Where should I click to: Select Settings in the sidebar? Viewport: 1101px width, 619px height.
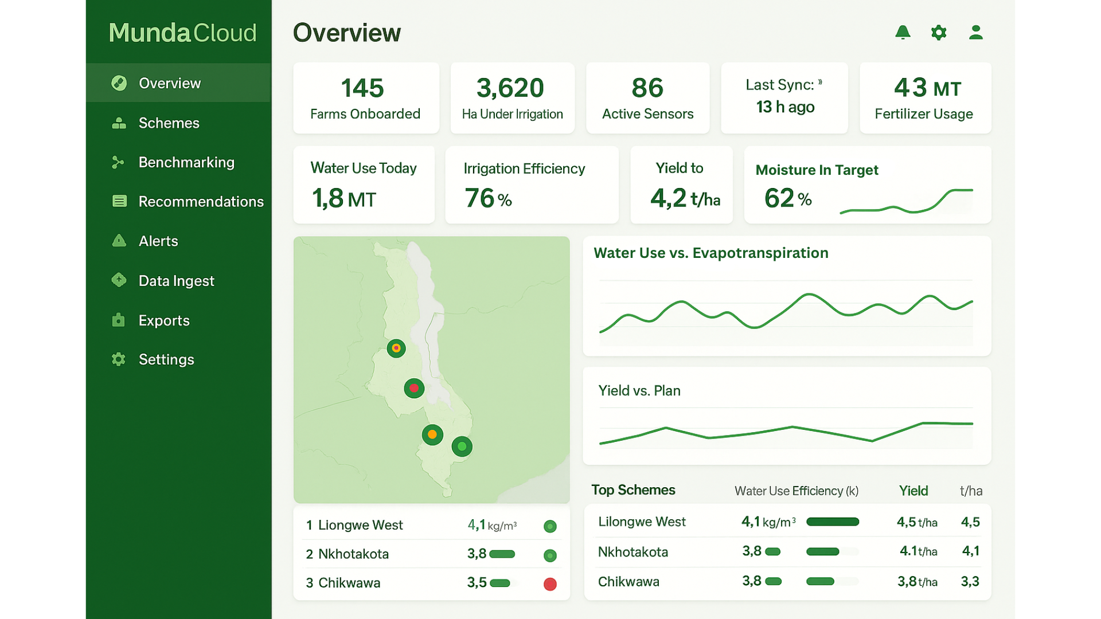[x=166, y=359]
